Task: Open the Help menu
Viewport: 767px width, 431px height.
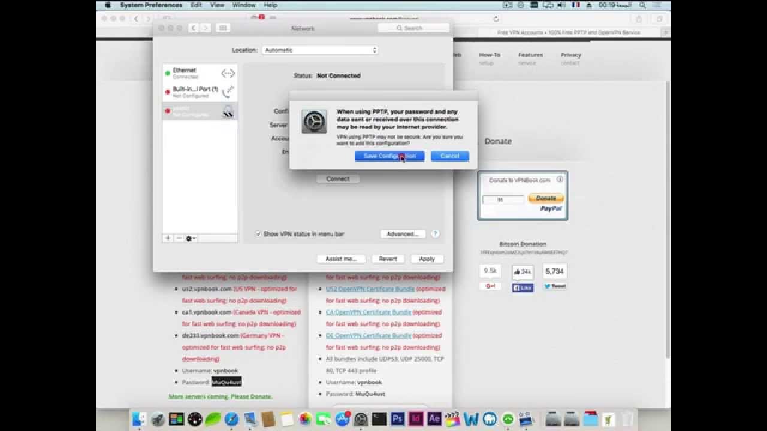Action: click(x=271, y=5)
